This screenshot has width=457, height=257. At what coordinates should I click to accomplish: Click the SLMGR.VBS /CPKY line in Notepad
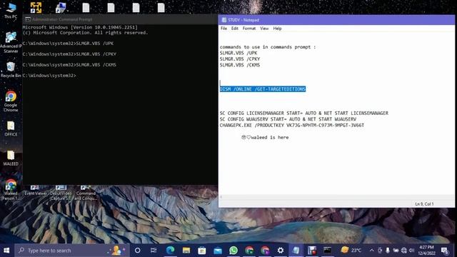click(240, 59)
